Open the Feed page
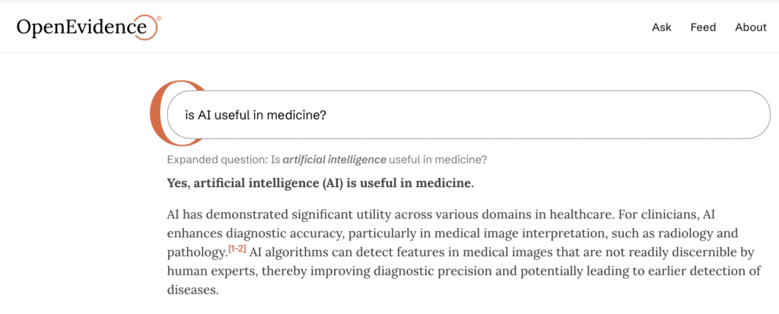The image size is (779, 314). [703, 27]
